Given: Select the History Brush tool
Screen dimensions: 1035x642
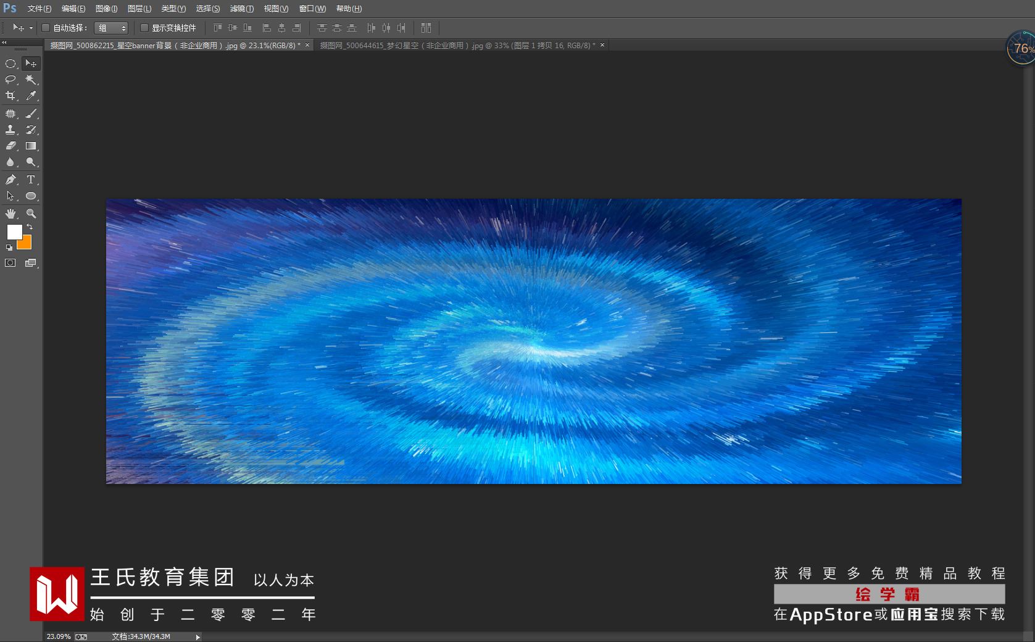Looking at the screenshot, I should click(30, 130).
